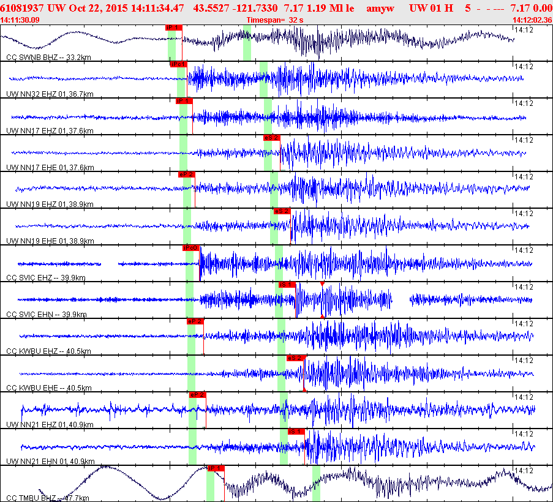Click the iPc0 pick flag on SVIC EHZ

[x=190, y=248]
